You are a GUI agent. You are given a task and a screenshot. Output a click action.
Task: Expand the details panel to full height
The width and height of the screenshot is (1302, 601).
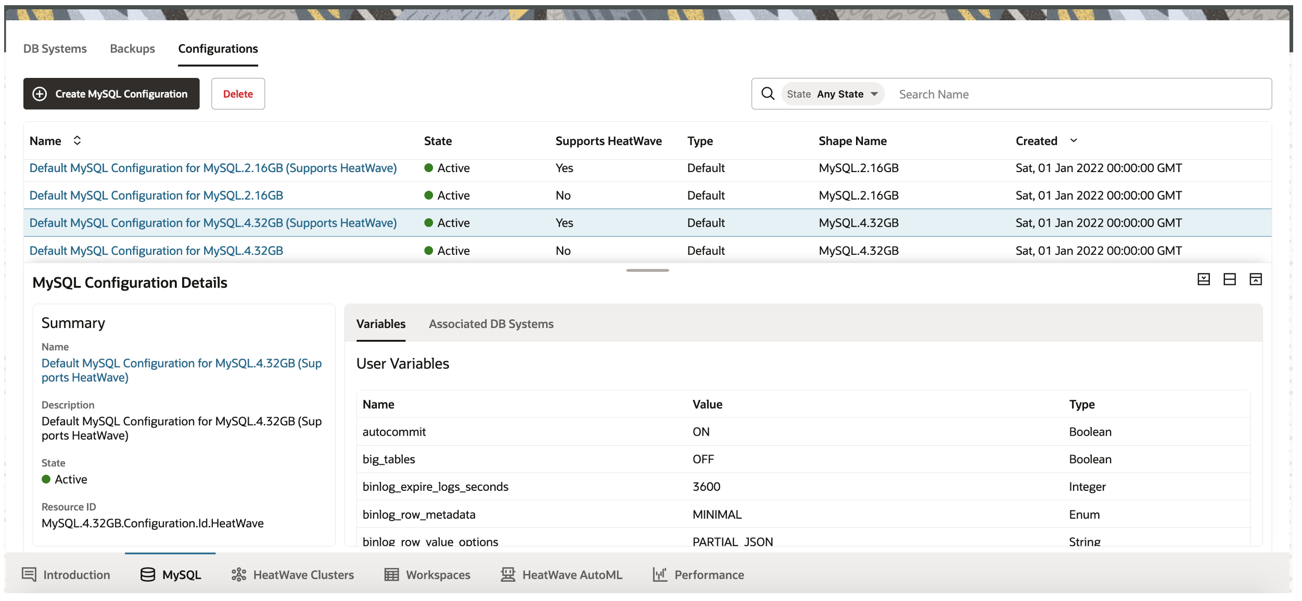(x=1256, y=279)
